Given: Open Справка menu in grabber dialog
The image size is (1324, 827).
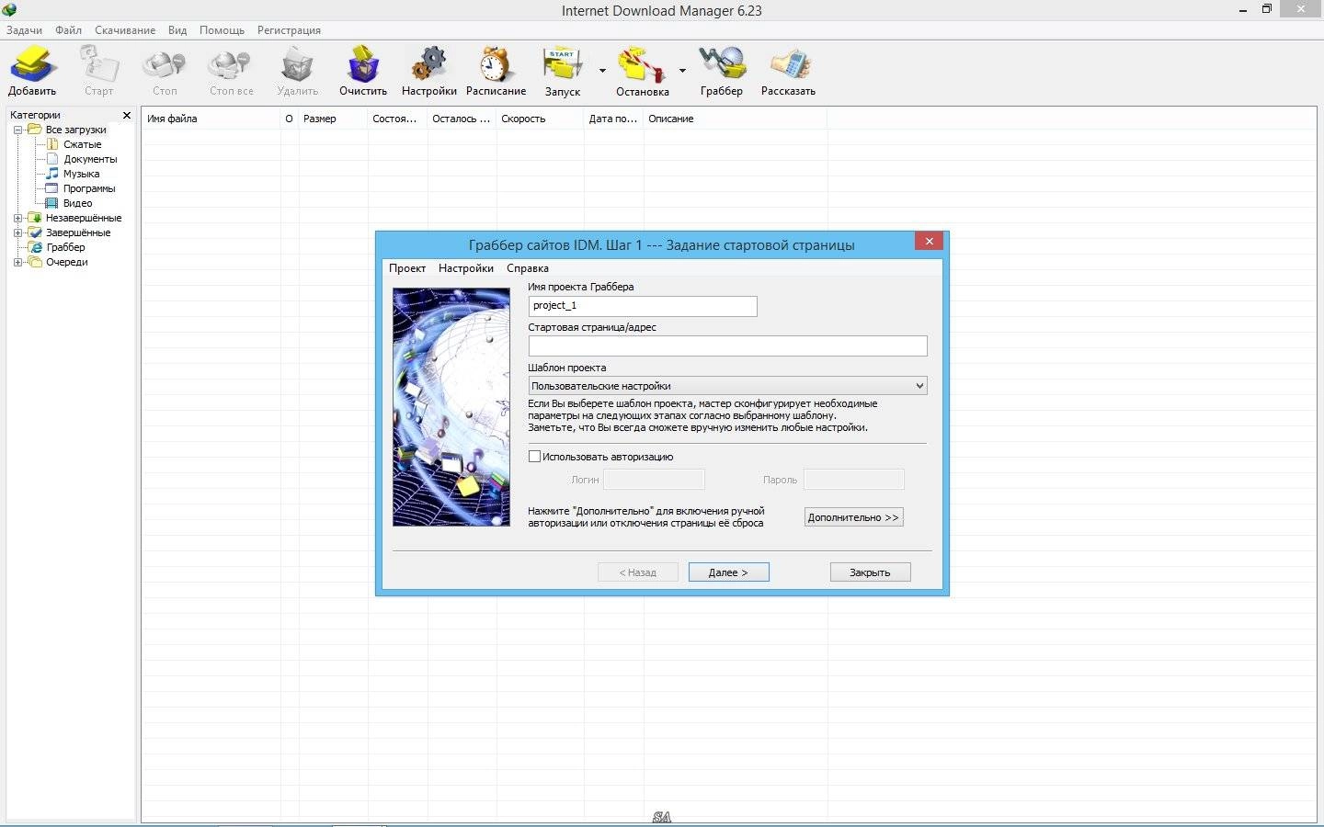Looking at the screenshot, I should pyautogui.click(x=528, y=268).
